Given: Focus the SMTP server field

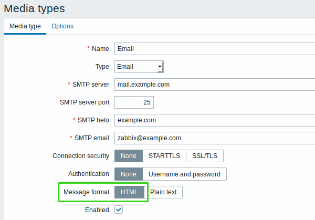Looking at the screenshot, I should tap(215, 85).
